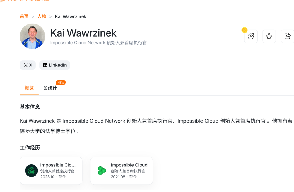Select the 概览 tab

point(29,88)
